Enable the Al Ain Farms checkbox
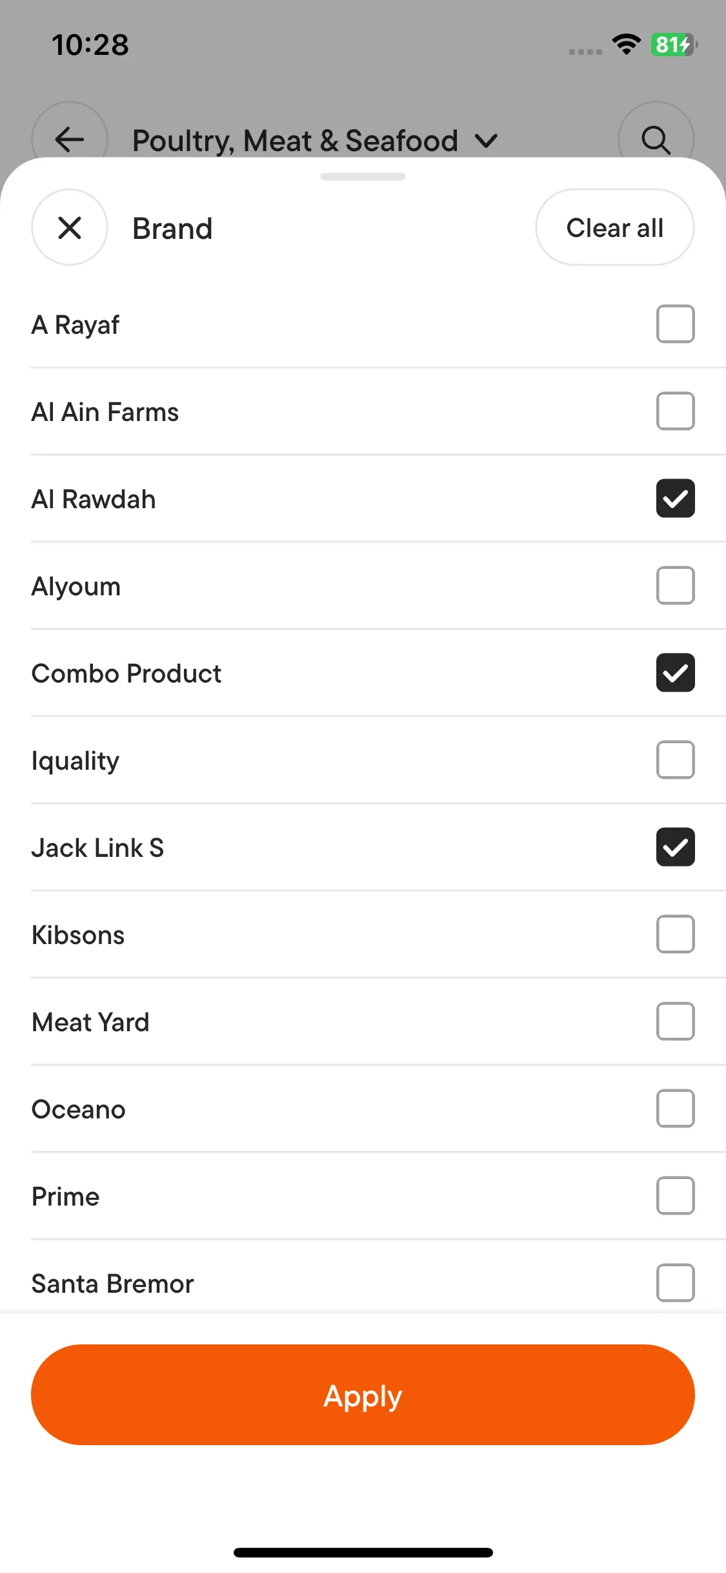 [x=675, y=411]
